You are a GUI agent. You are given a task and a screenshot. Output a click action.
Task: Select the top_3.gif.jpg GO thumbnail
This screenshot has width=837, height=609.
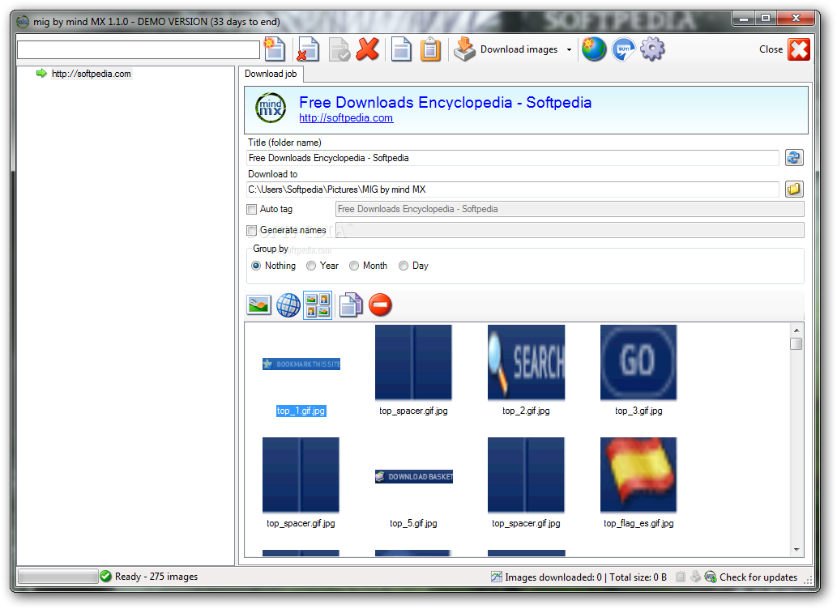pyautogui.click(x=638, y=363)
